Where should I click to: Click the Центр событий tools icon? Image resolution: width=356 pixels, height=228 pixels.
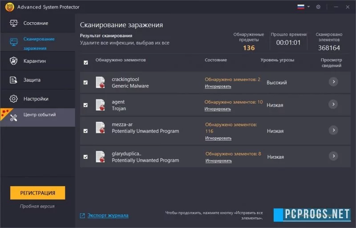coord(14,118)
